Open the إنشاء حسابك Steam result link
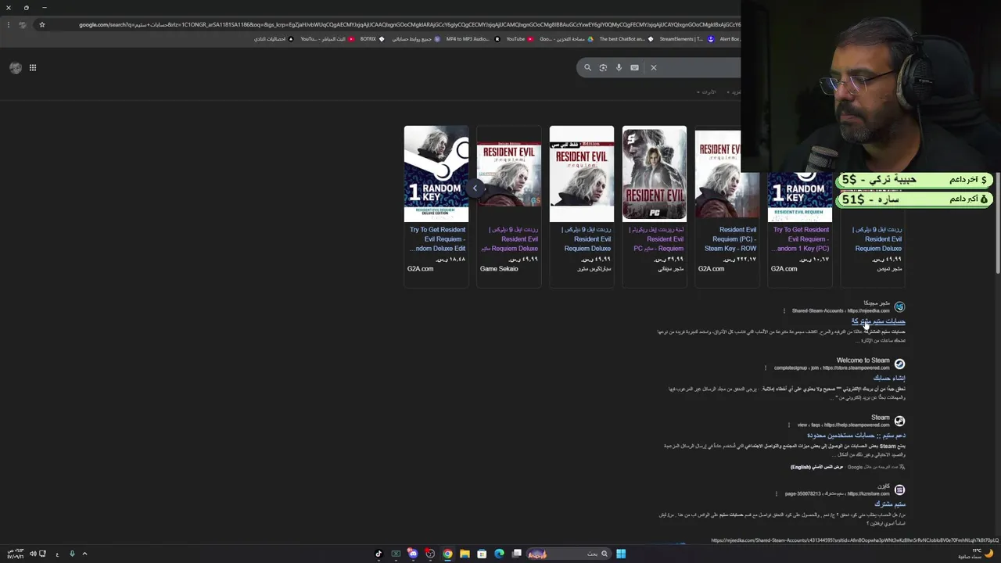Viewport: 1001px width, 563px height. pyautogui.click(x=889, y=378)
